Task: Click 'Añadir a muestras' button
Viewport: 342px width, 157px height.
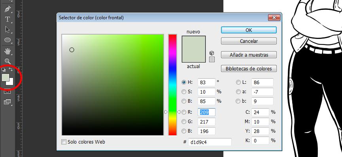Action: (249, 55)
